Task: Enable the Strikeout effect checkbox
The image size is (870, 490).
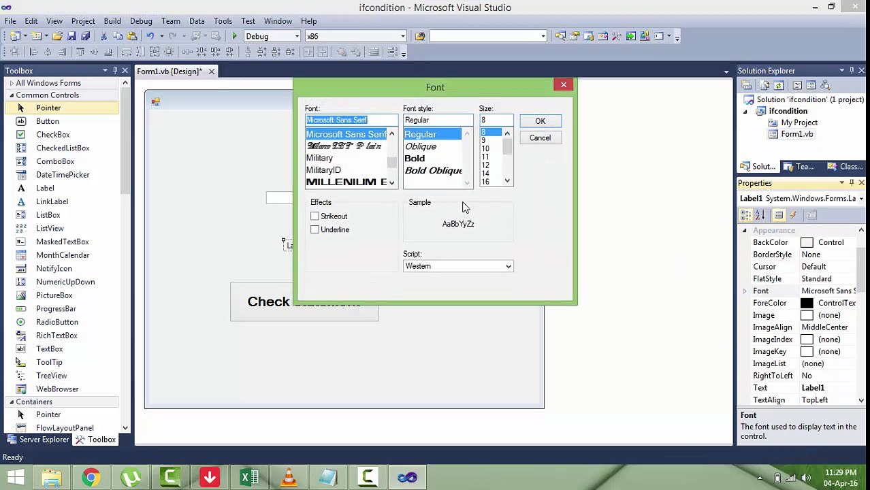Action: 315,216
